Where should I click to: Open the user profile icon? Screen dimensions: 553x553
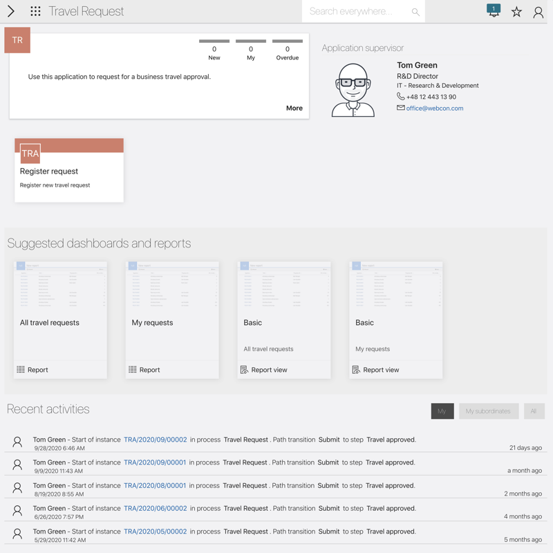(538, 12)
